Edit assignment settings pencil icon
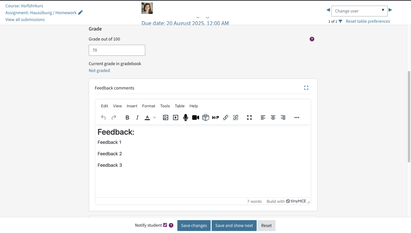 pos(80,12)
